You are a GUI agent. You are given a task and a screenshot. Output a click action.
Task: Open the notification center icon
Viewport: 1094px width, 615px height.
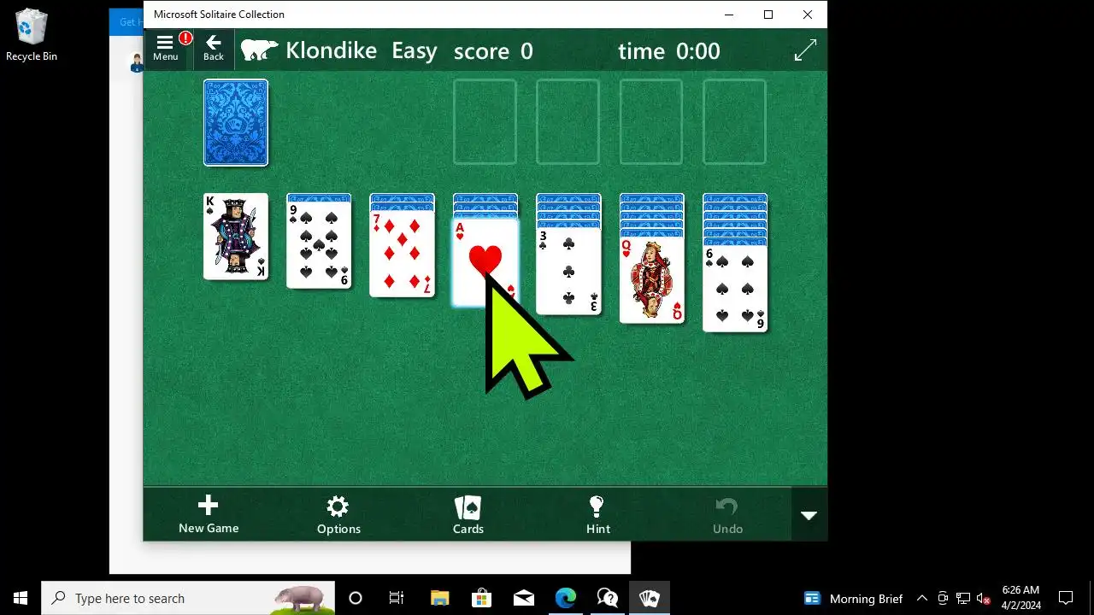pyautogui.click(x=1066, y=598)
